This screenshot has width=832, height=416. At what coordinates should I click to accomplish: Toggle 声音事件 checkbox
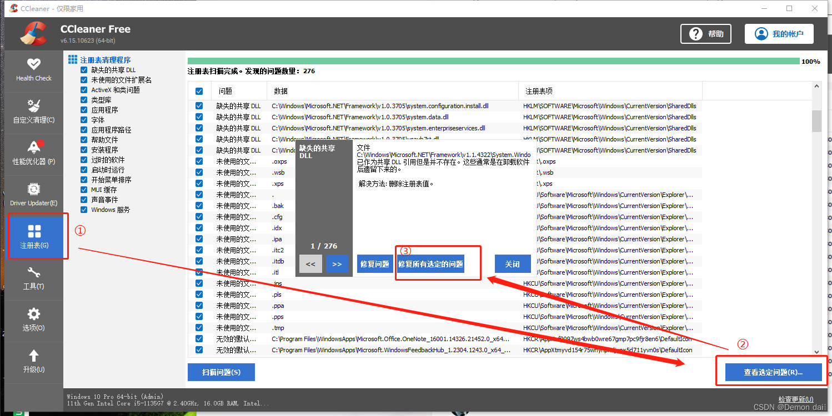[84, 200]
